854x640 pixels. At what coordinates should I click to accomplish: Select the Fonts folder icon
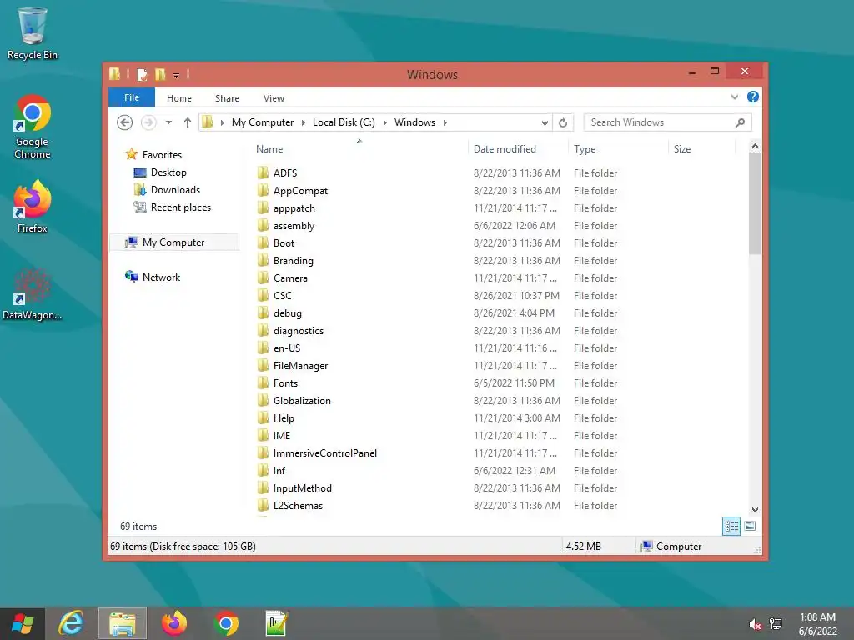263,382
